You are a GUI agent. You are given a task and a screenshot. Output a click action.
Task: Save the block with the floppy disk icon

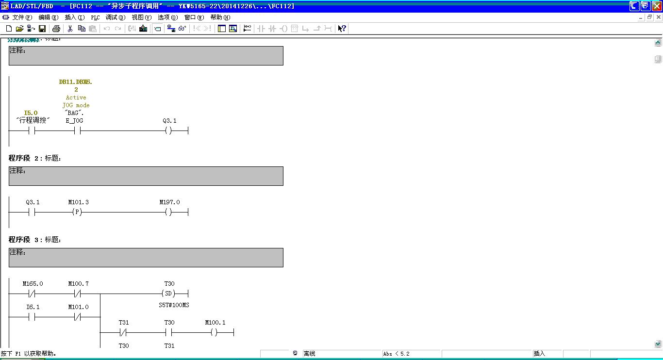[x=42, y=29]
